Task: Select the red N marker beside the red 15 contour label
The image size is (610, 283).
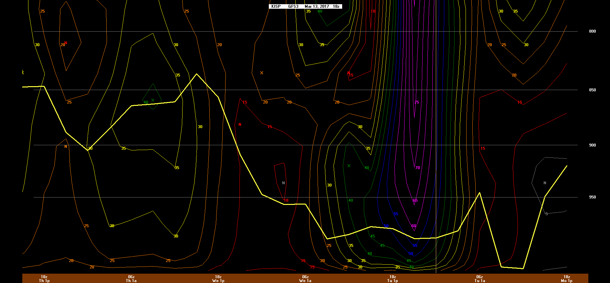Action: point(349,73)
